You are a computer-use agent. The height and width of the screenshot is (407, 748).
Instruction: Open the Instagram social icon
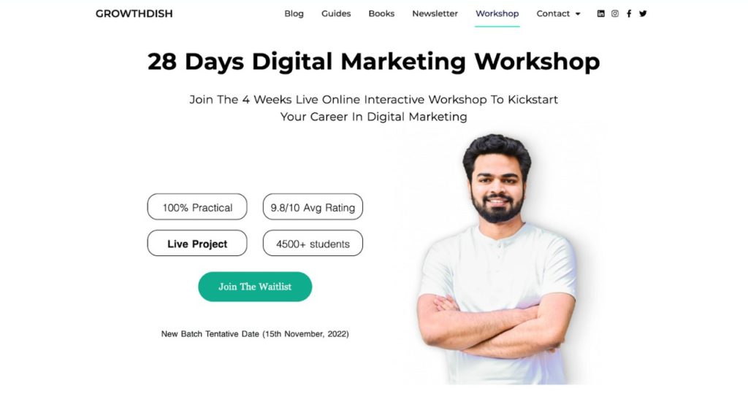pos(615,14)
